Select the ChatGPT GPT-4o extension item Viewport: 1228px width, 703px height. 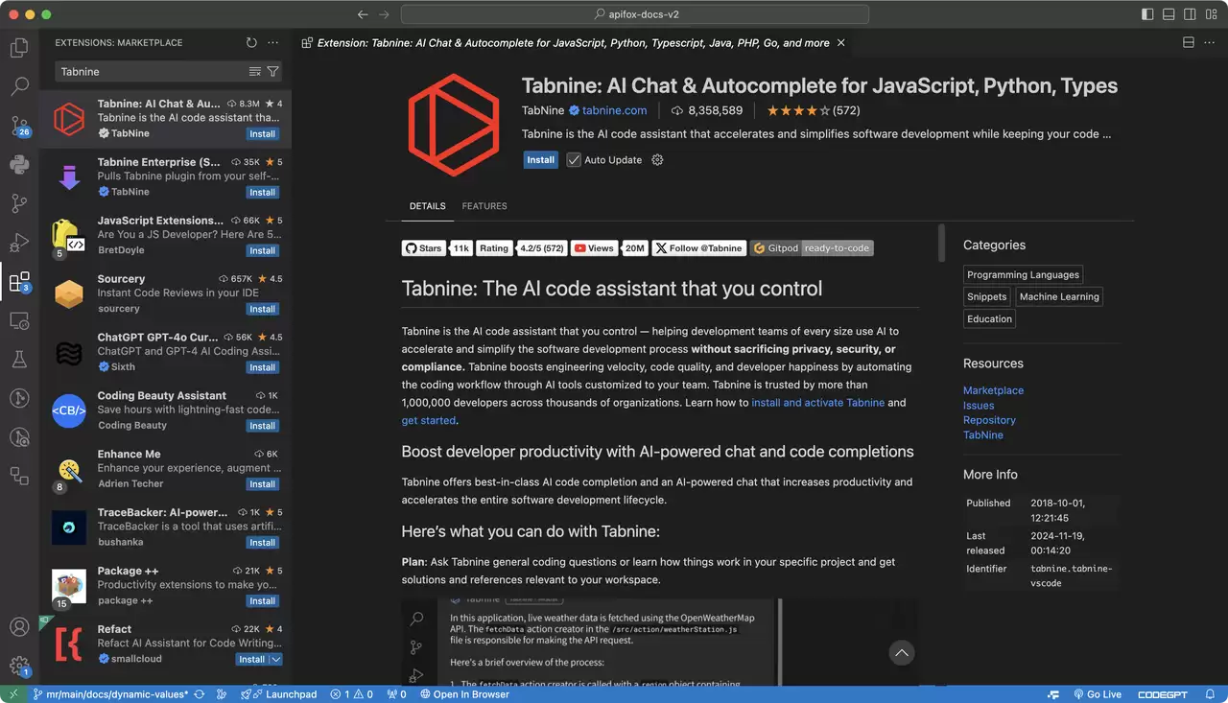coord(165,353)
